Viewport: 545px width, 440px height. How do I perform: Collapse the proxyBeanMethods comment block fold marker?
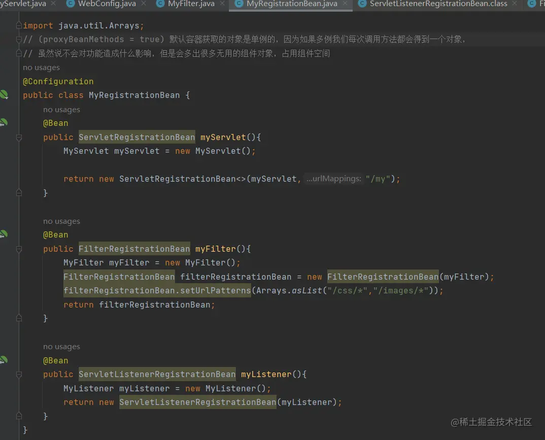point(19,39)
